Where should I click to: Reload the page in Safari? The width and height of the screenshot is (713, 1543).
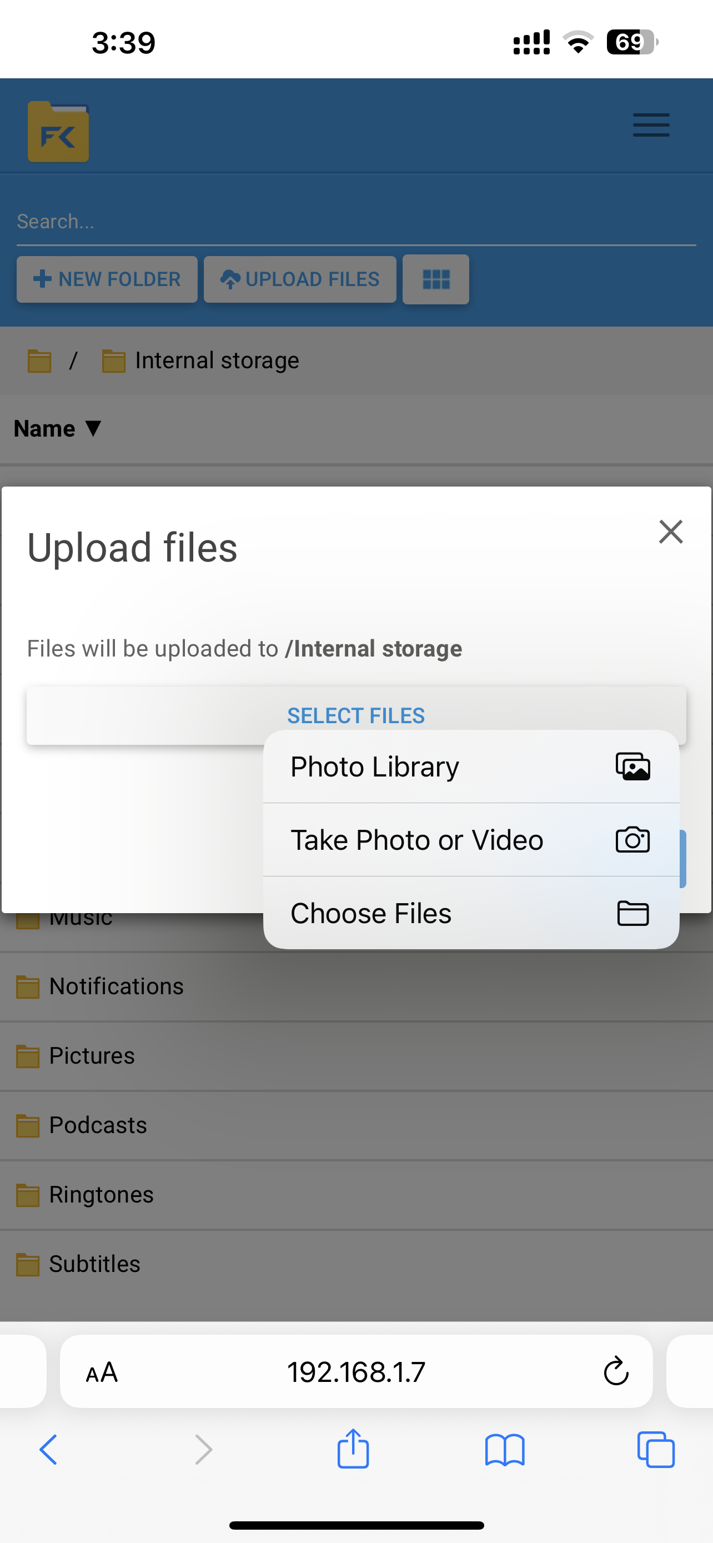tap(615, 1372)
